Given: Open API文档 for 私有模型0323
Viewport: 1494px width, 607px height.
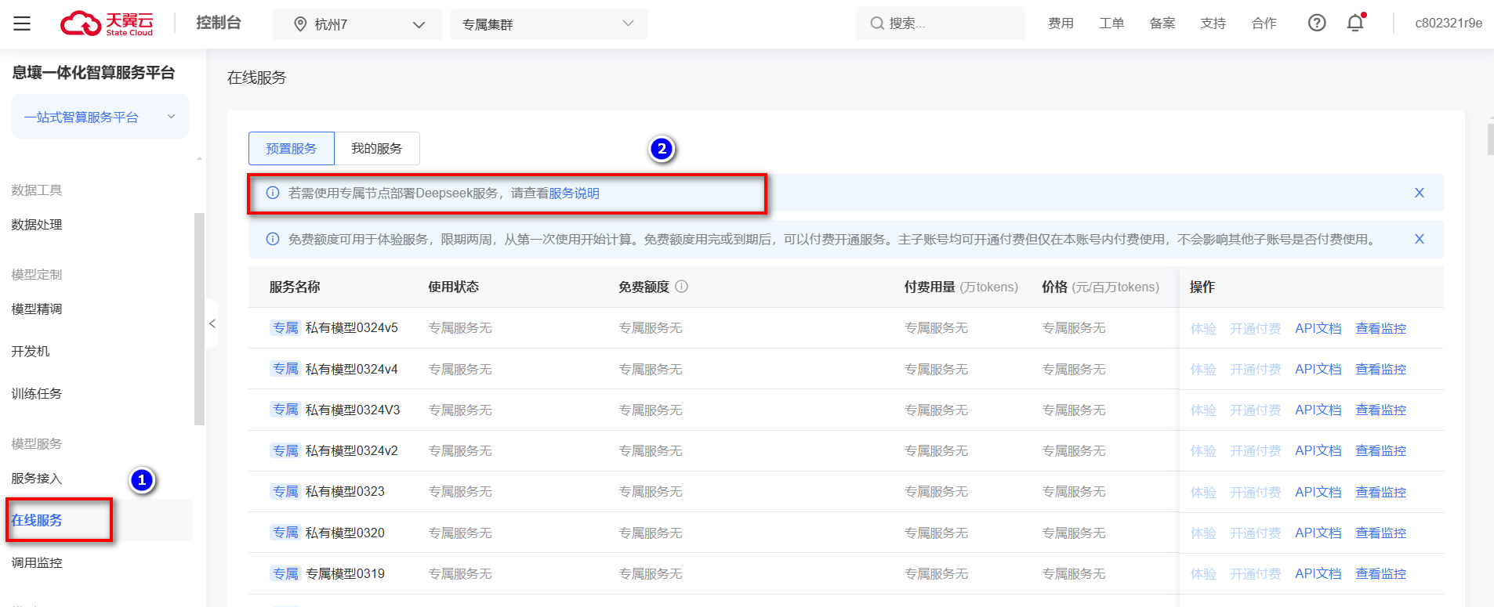Looking at the screenshot, I should (x=1318, y=492).
